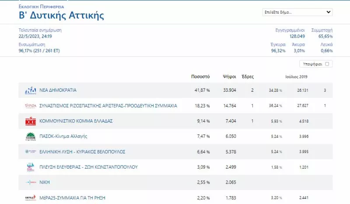Click the 6,64 % percentage cell
This screenshot has width=350, height=204.
point(203,152)
